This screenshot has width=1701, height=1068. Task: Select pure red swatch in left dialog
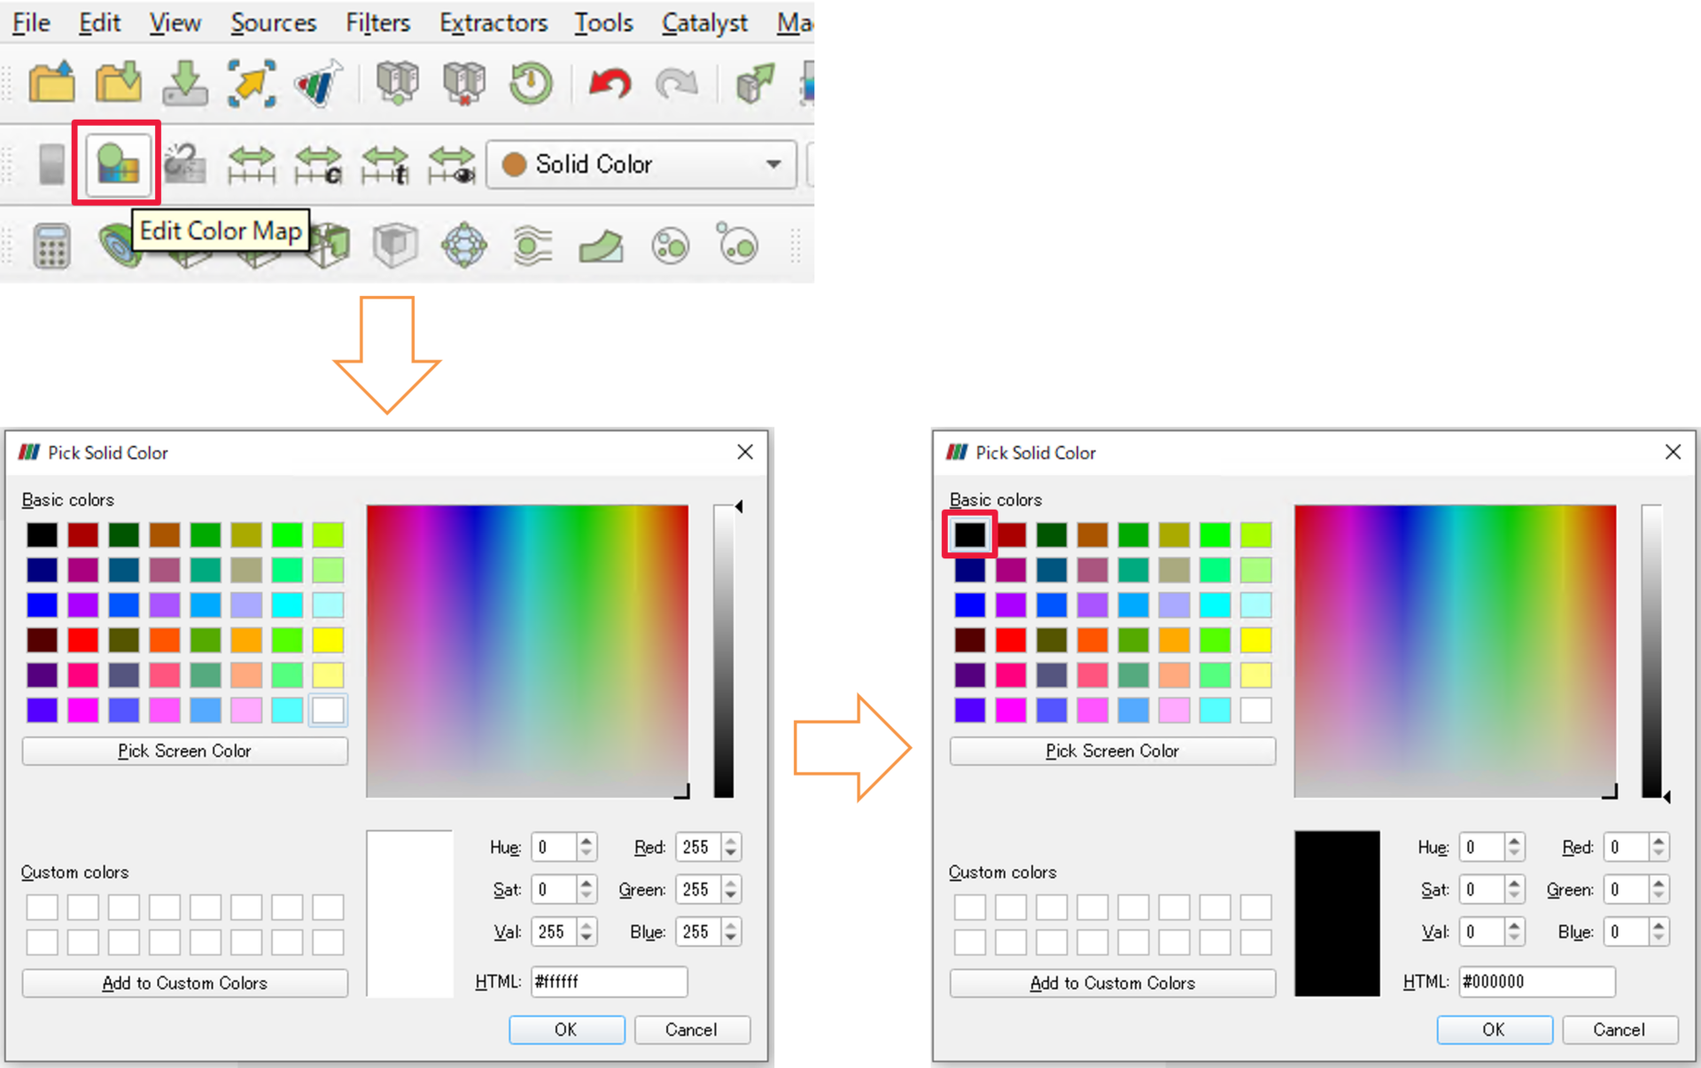click(82, 640)
